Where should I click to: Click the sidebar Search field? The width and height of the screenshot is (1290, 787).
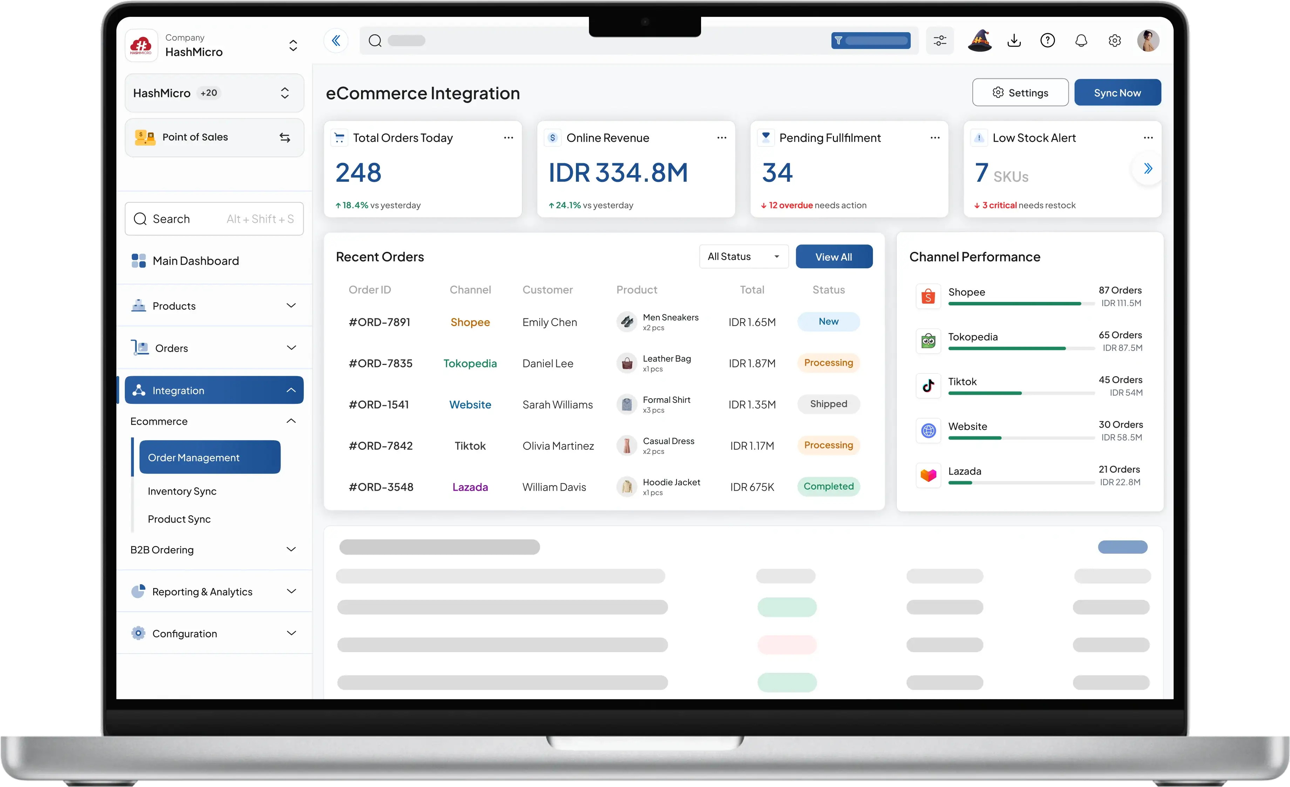tap(214, 219)
